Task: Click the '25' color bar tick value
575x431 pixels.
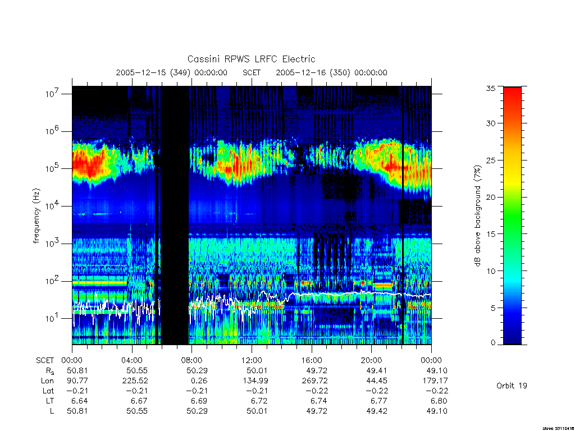Action: [490, 160]
